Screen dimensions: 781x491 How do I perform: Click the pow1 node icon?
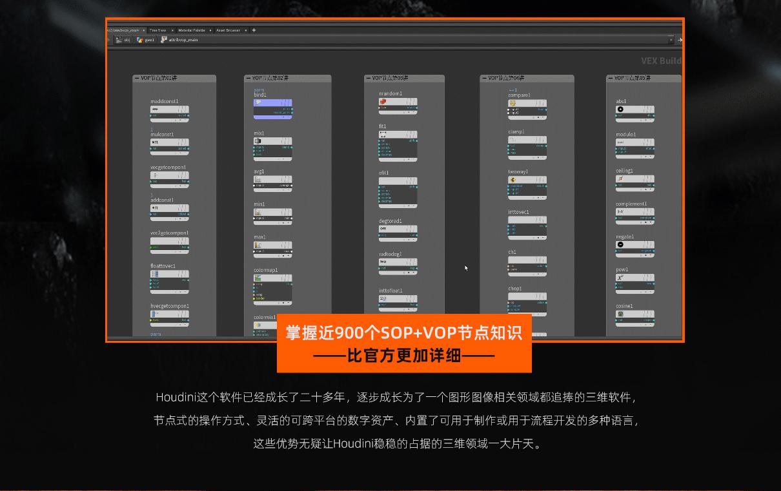(620, 278)
